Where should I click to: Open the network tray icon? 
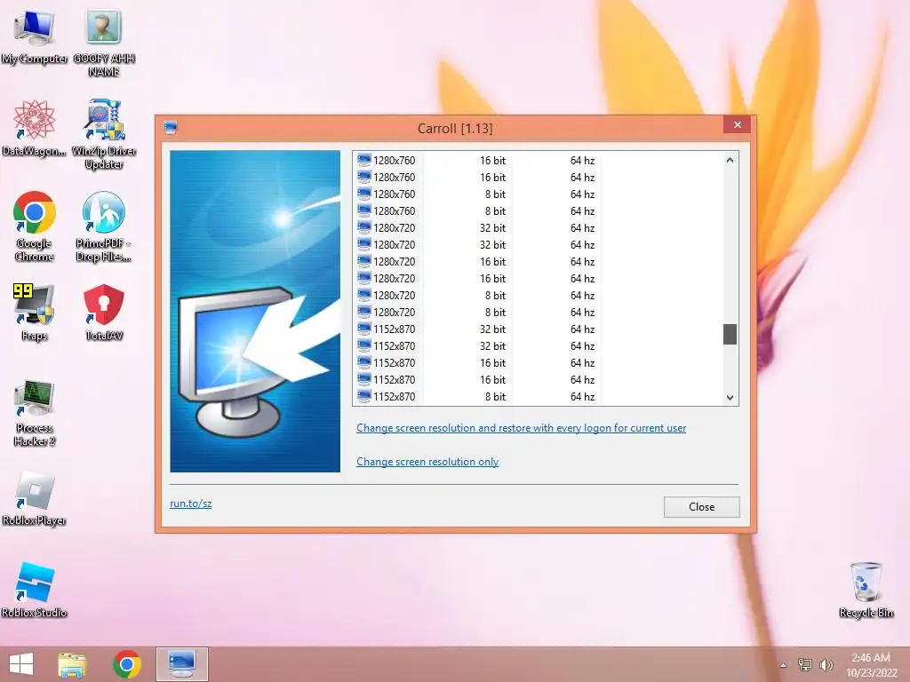pos(805,665)
